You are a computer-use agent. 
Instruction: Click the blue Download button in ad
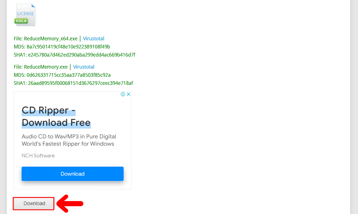tap(73, 174)
